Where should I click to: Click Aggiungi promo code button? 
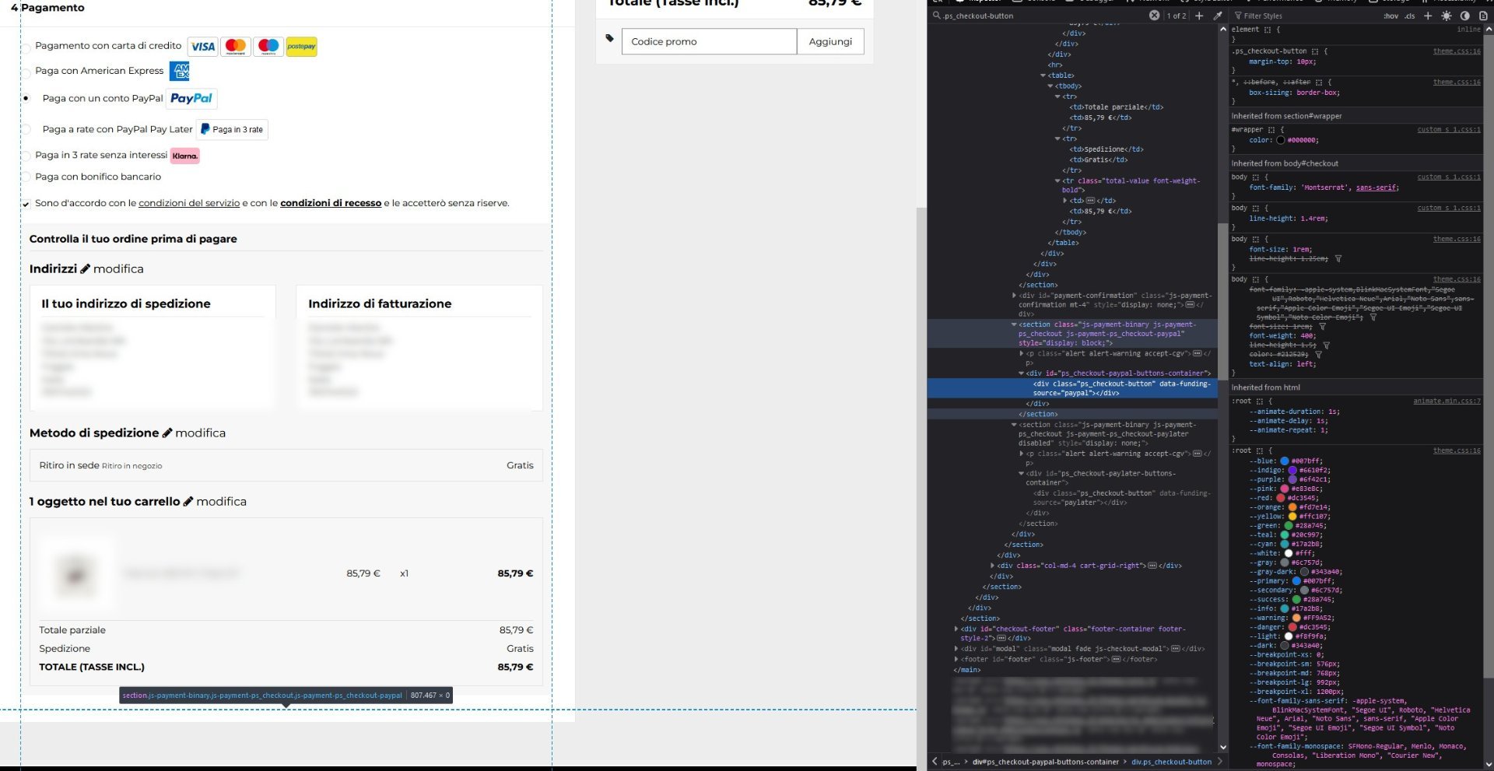click(x=830, y=42)
